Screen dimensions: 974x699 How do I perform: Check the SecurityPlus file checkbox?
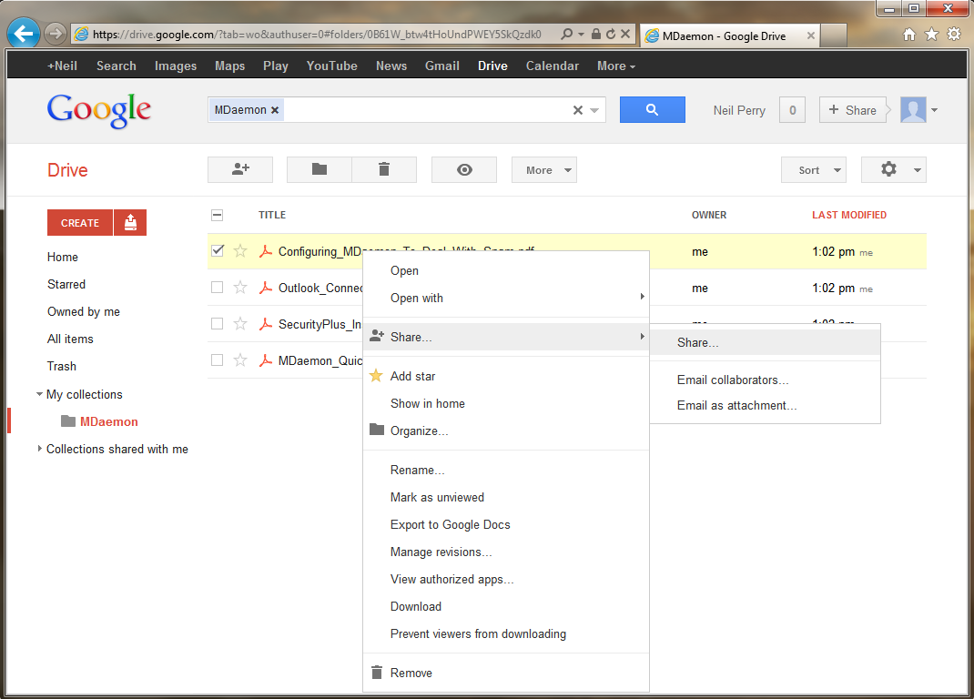pyautogui.click(x=217, y=324)
